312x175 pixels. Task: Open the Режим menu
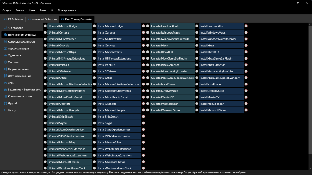tap(20, 10)
